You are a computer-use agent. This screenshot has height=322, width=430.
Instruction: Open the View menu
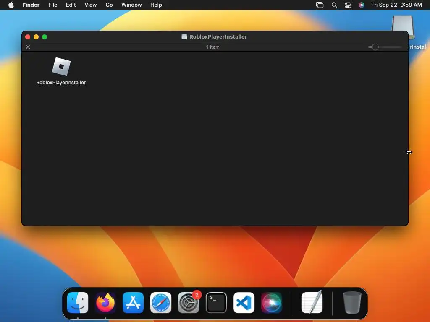91,5
